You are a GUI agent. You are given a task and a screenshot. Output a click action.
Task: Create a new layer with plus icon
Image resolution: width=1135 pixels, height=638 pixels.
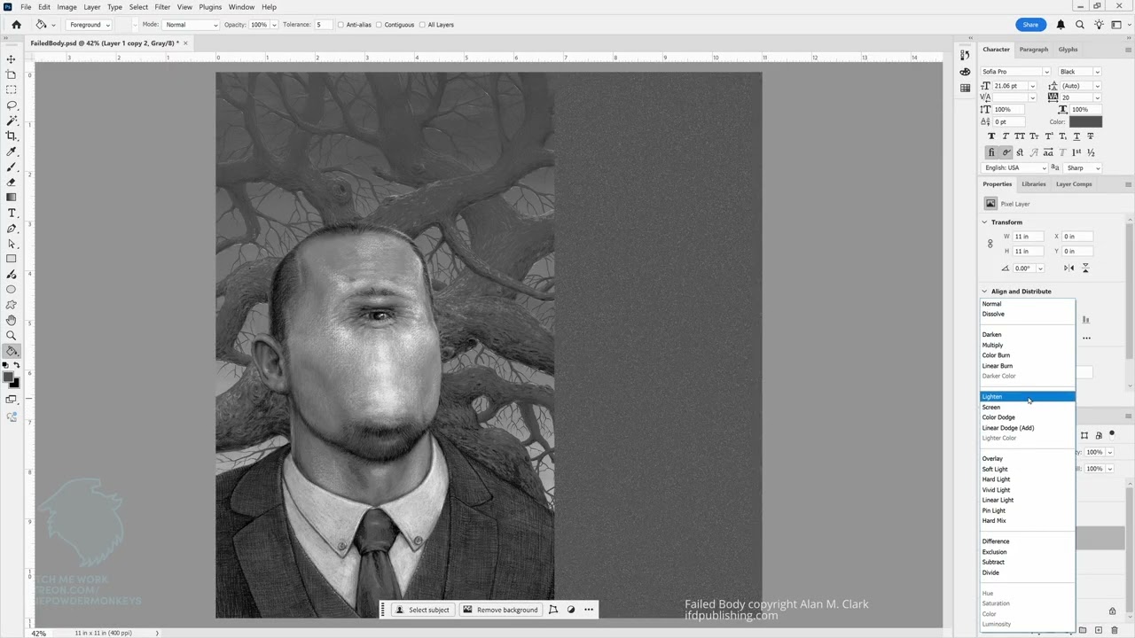1099,630
